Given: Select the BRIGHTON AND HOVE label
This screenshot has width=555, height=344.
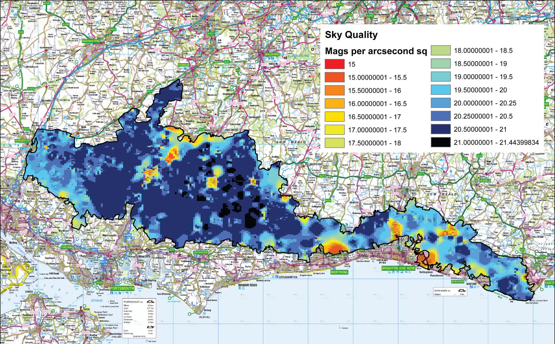Looking at the screenshot, I should [x=398, y=268].
